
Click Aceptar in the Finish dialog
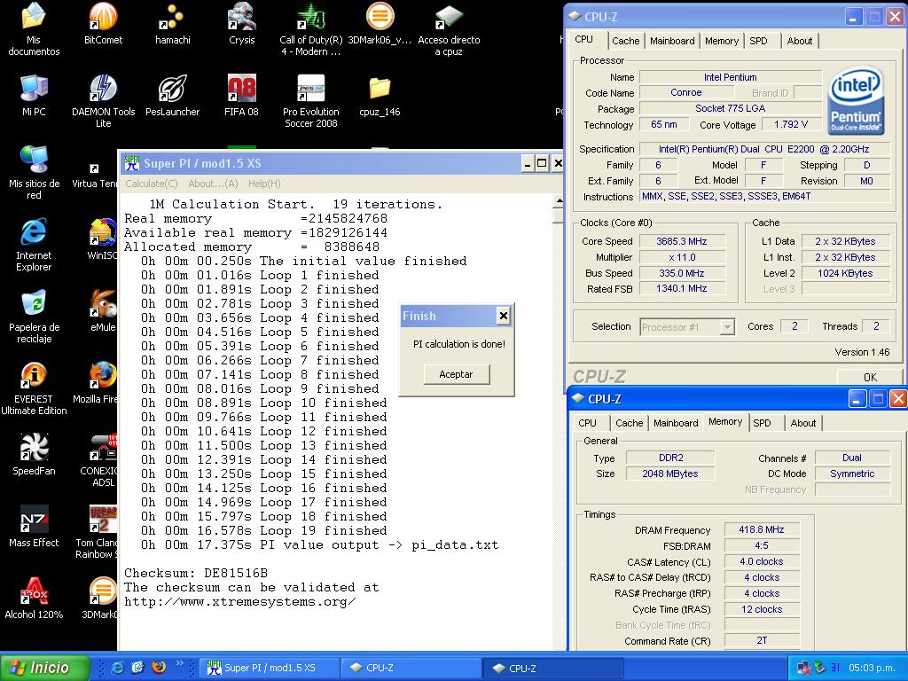457,374
